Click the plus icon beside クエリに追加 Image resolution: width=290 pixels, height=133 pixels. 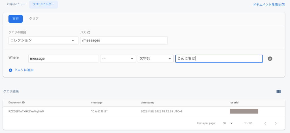[10, 70]
